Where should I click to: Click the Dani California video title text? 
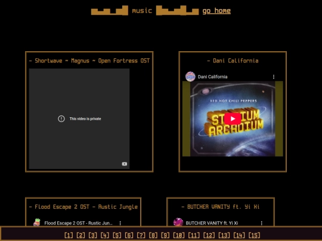pyautogui.click(x=212, y=77)
